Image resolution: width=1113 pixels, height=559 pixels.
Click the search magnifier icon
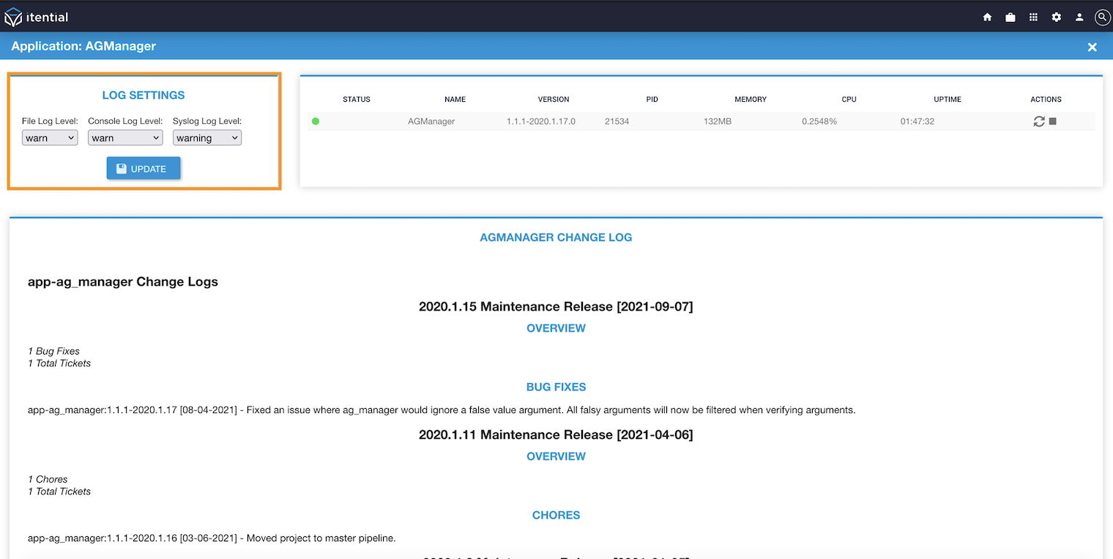(x=1102, y=17)
